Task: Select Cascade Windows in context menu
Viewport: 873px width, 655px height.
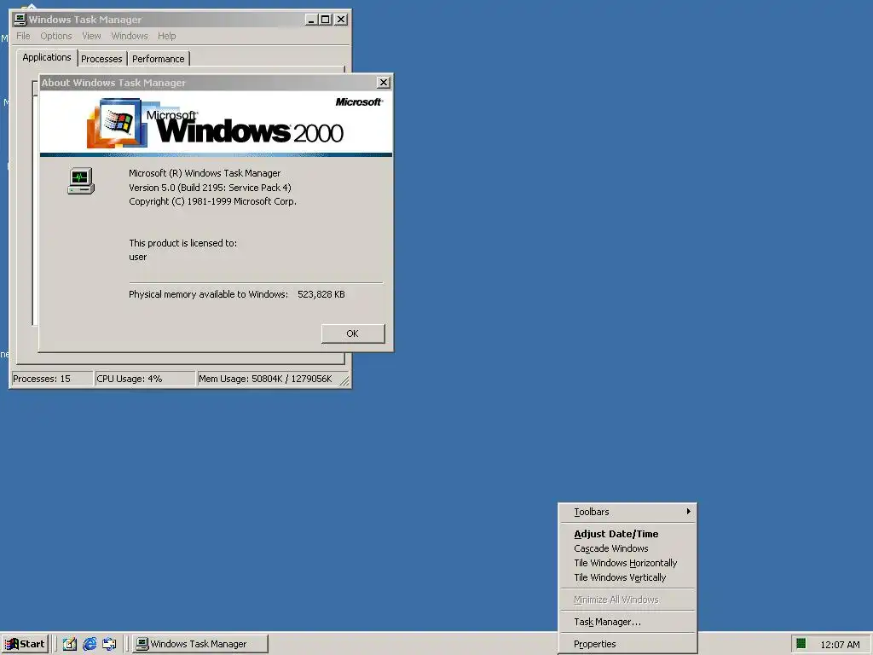Action: 628,548
